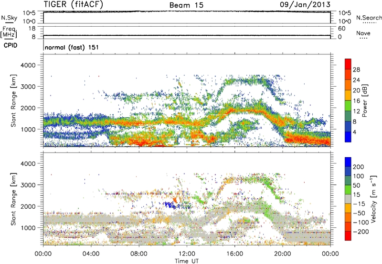Viewport: 382px width, 264px height.
Task: Pick the red top segment of Power colorbar
Action: pos(348,64)
